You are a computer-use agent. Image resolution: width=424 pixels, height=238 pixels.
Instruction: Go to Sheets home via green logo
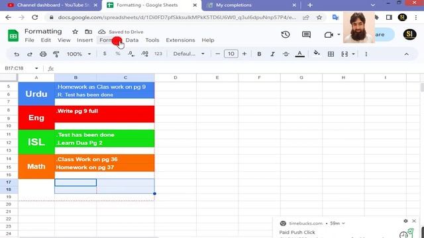coord(13,36)
